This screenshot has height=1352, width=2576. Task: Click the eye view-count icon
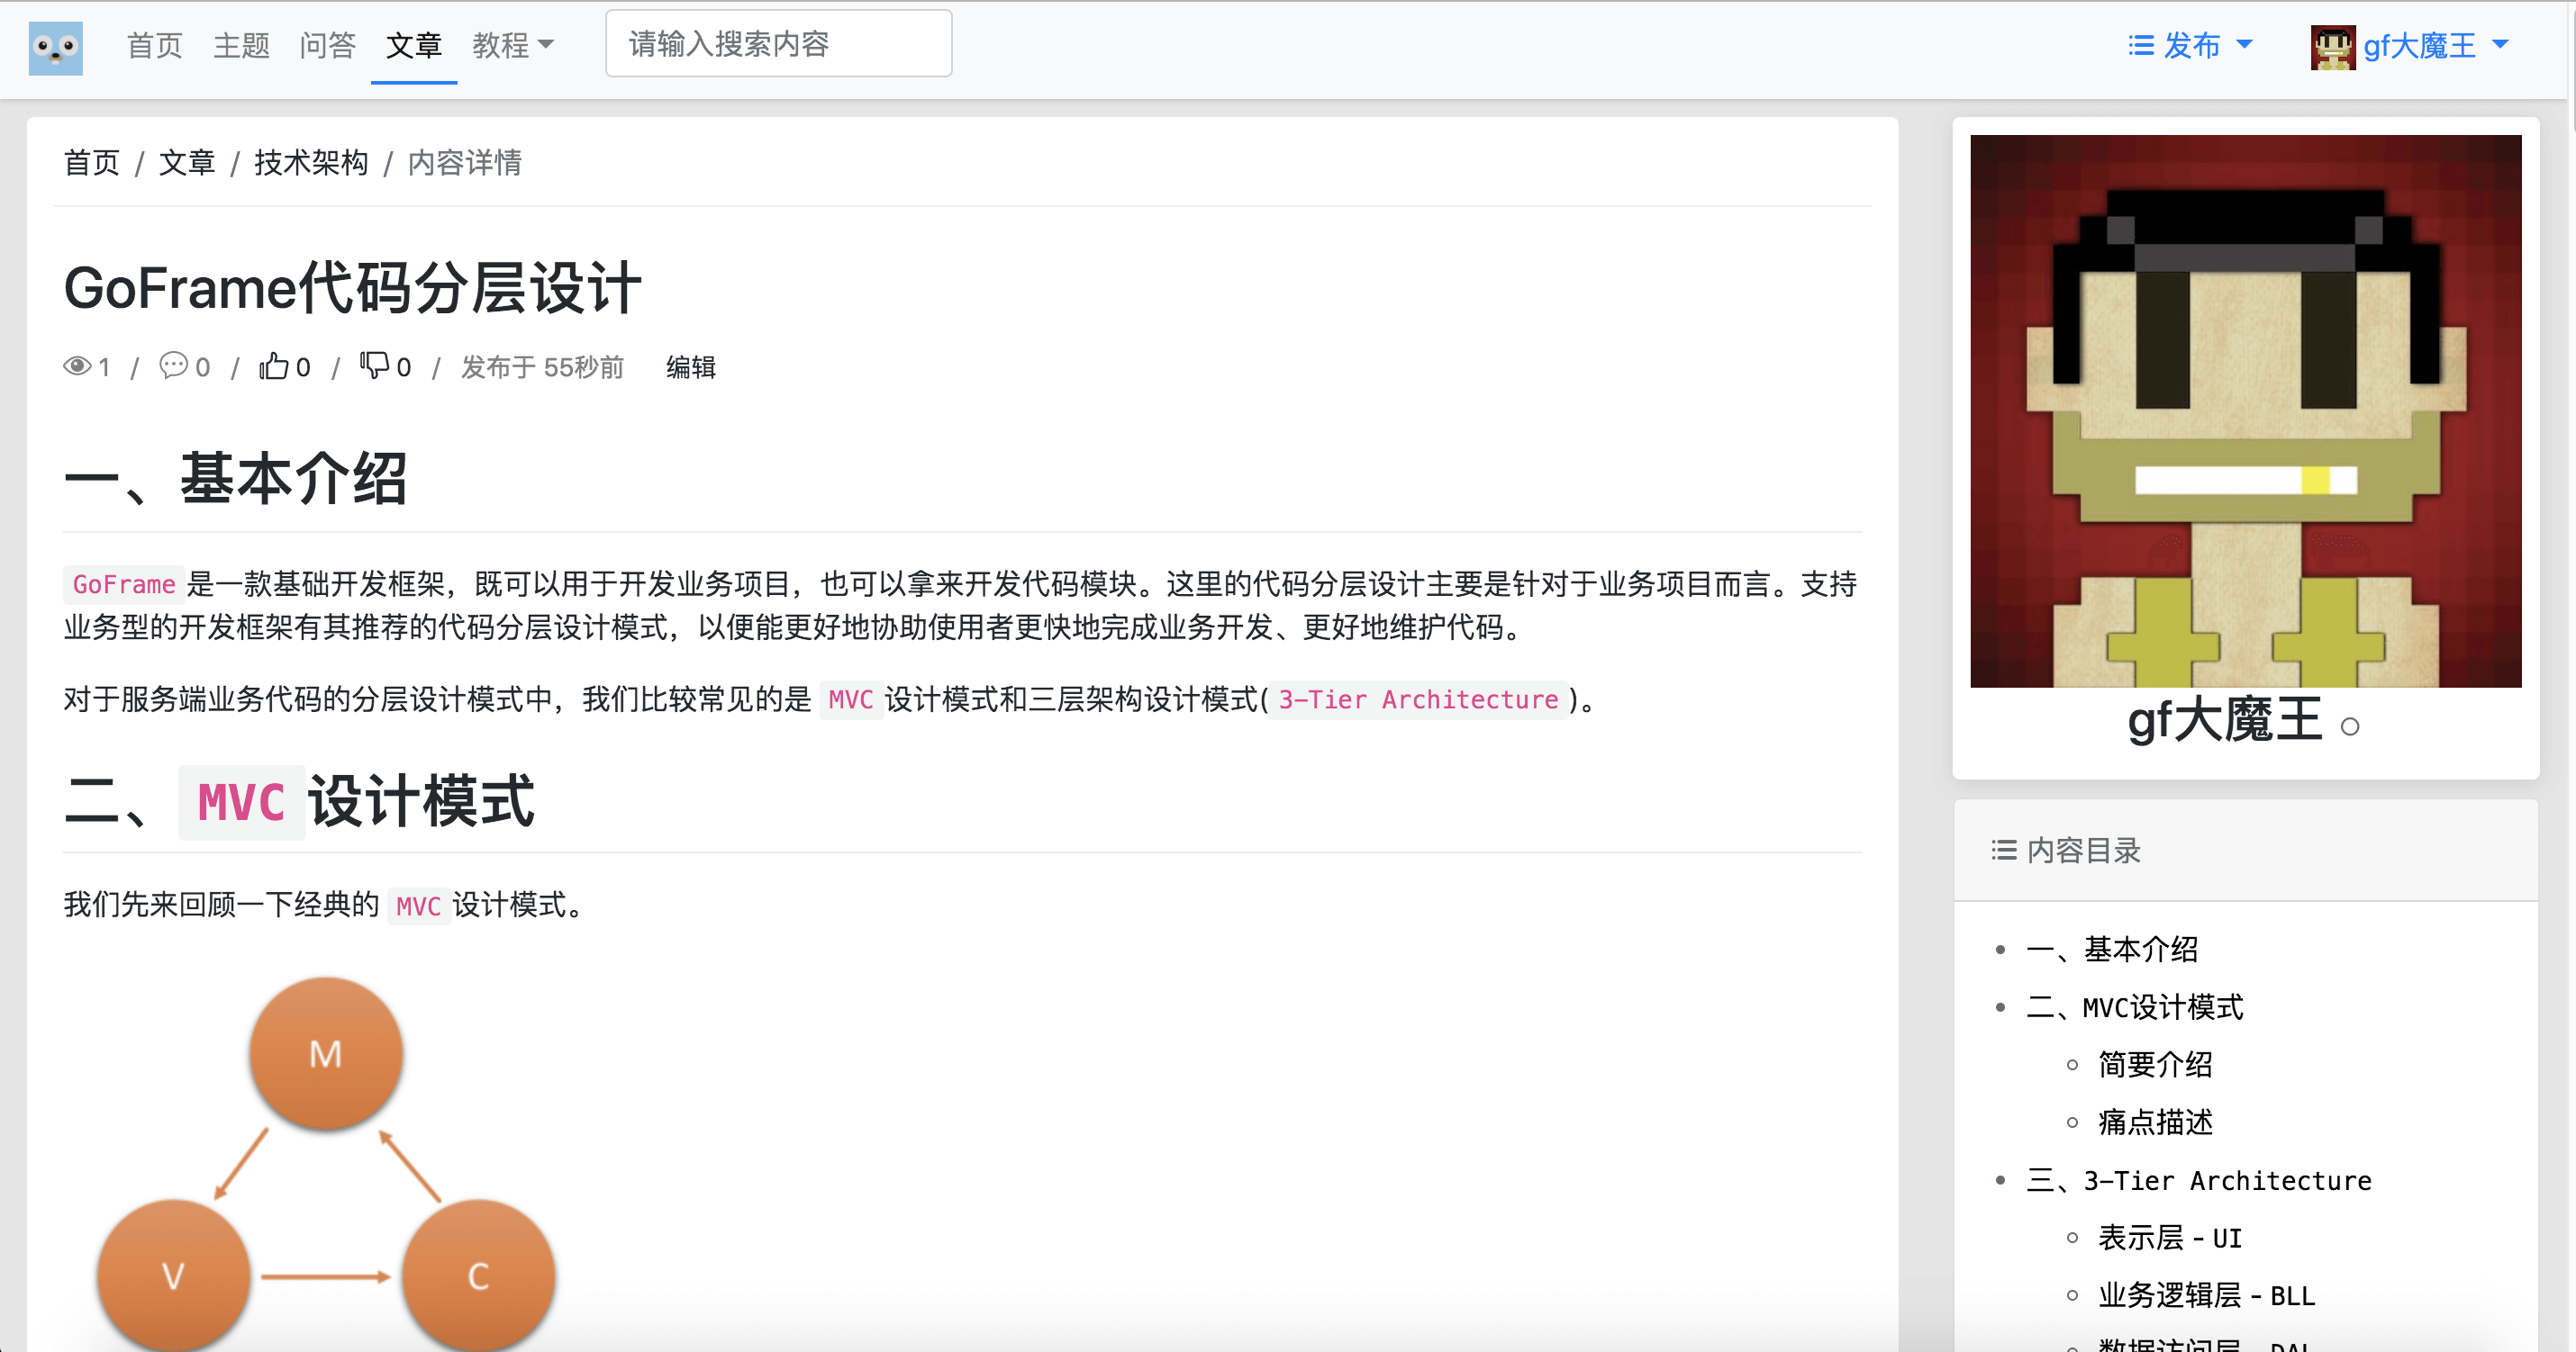77,365
